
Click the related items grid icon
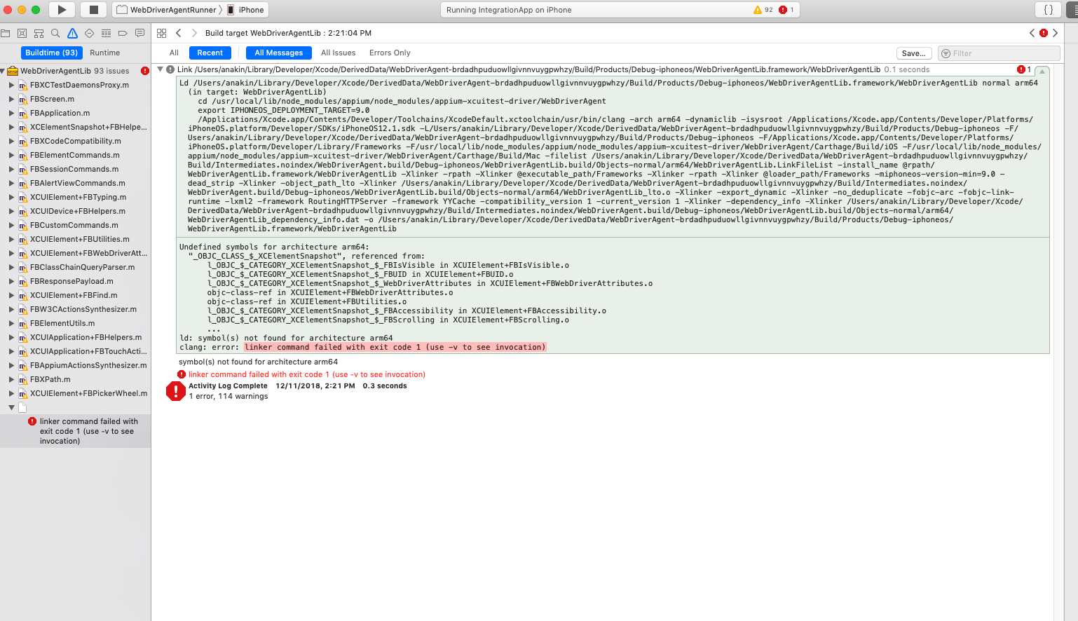pyautogui.click(x=162, y=33)
